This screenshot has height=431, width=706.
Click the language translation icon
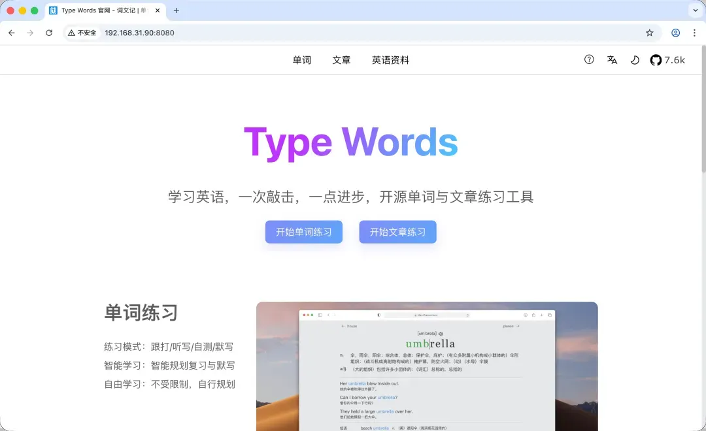tap(612, 59)
